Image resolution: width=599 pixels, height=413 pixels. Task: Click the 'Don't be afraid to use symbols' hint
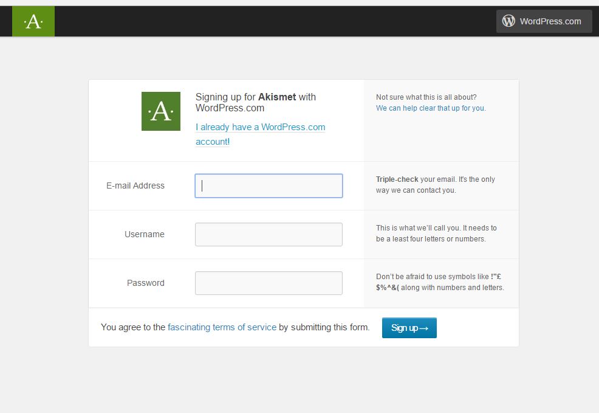coord(439,282)
